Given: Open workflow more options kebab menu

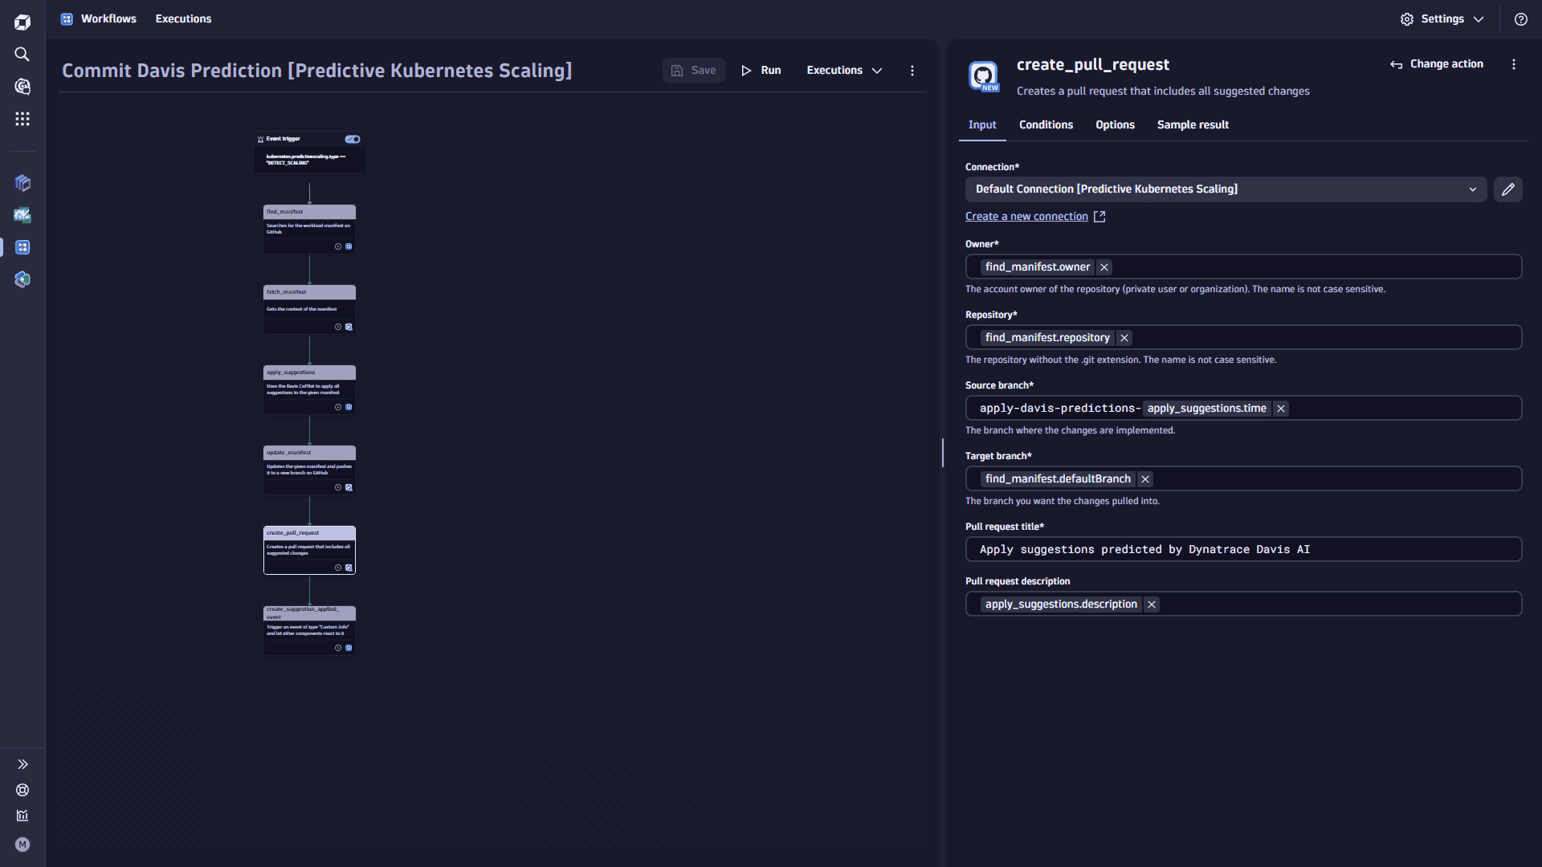Looking at the screenshot, I should coord(912,71).
